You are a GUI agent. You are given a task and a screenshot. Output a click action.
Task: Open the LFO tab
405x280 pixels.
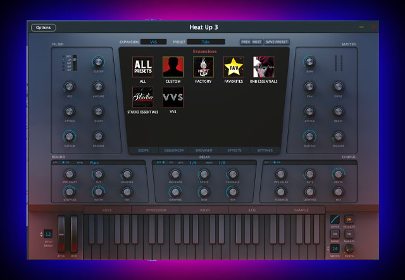(x=252, y=210)
